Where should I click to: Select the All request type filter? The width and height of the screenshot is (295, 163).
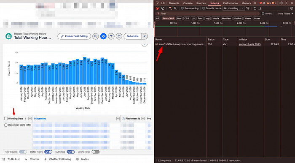158,19
